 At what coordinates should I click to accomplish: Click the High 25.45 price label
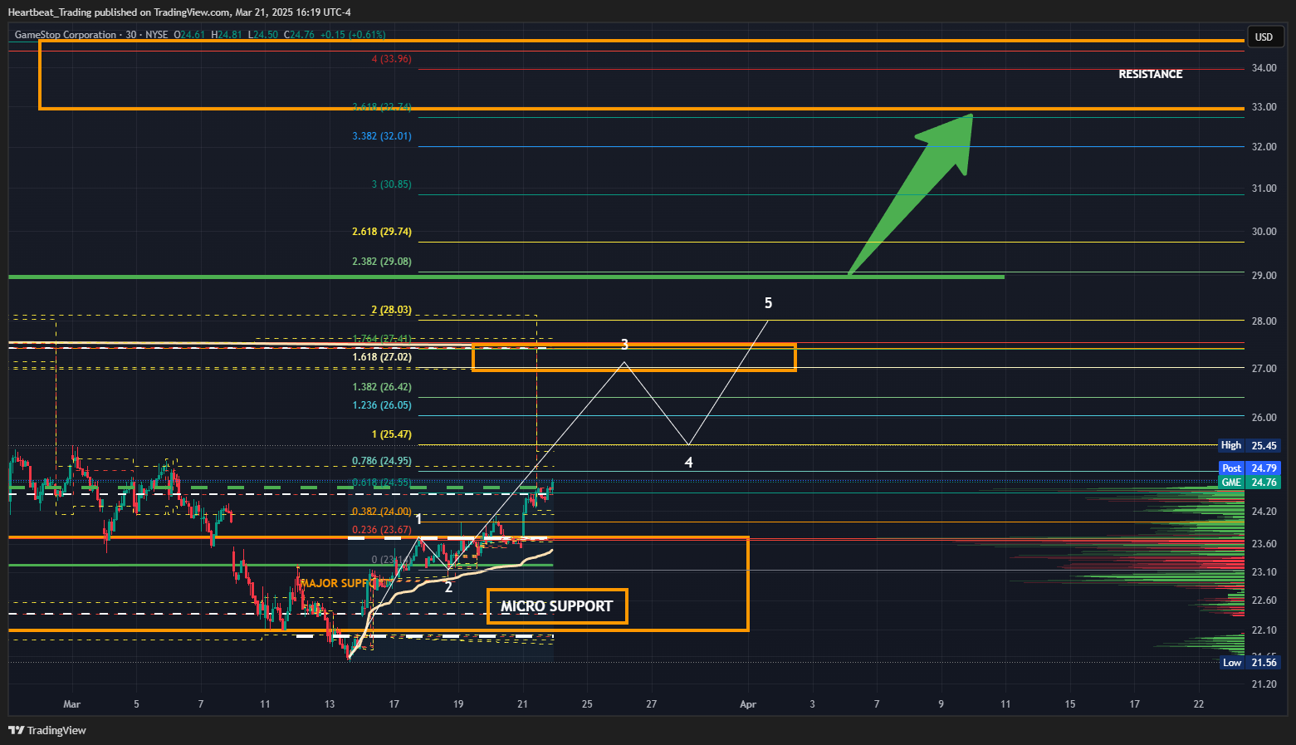(1250, 446)
